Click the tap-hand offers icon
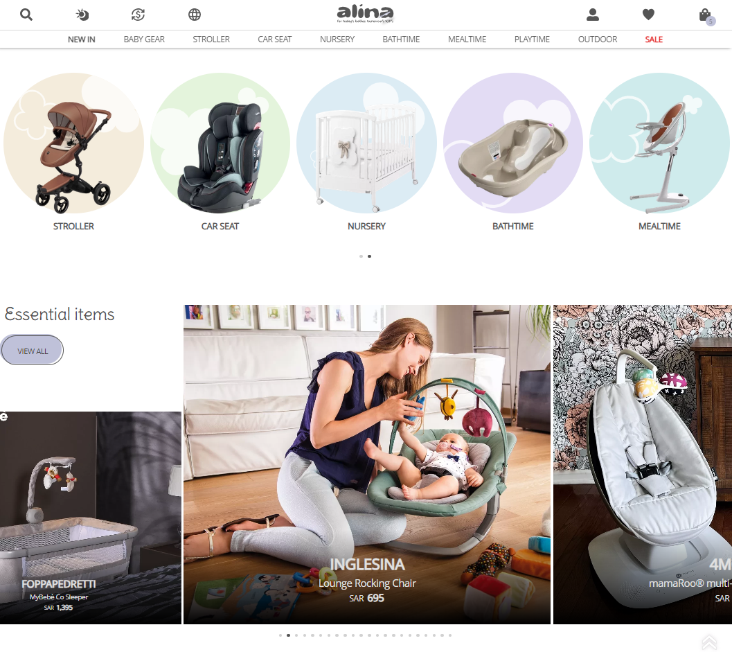This screenshot has width=732, height=652. 82,15
